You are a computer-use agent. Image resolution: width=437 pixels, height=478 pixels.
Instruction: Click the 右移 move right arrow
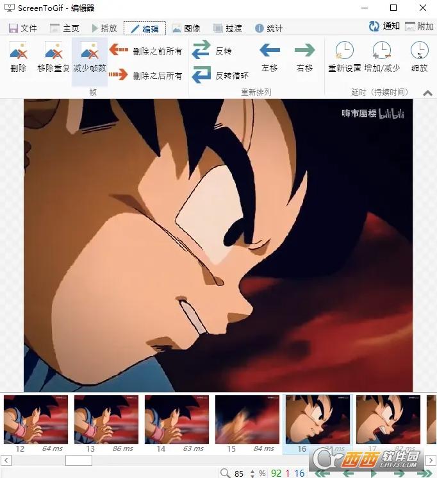305,50
